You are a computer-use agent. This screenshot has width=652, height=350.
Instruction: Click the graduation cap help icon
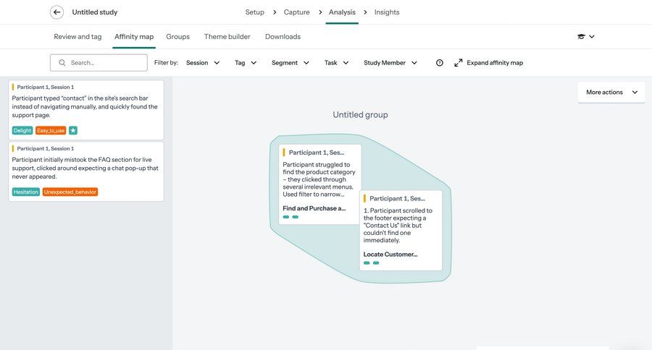581,37
